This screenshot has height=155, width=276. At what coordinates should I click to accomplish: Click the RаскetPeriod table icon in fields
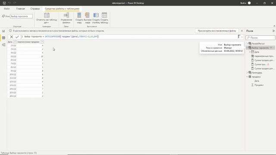[x=250, y=43]
